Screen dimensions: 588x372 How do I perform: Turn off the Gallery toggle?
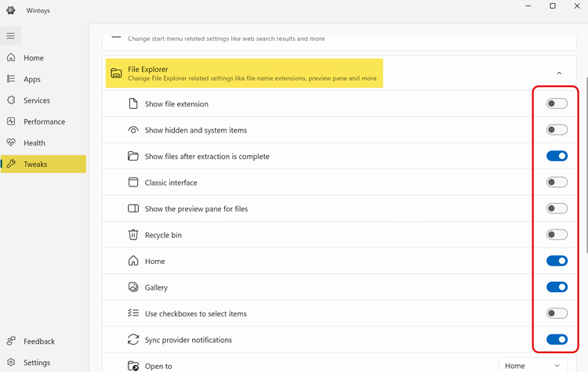[557, 287]
